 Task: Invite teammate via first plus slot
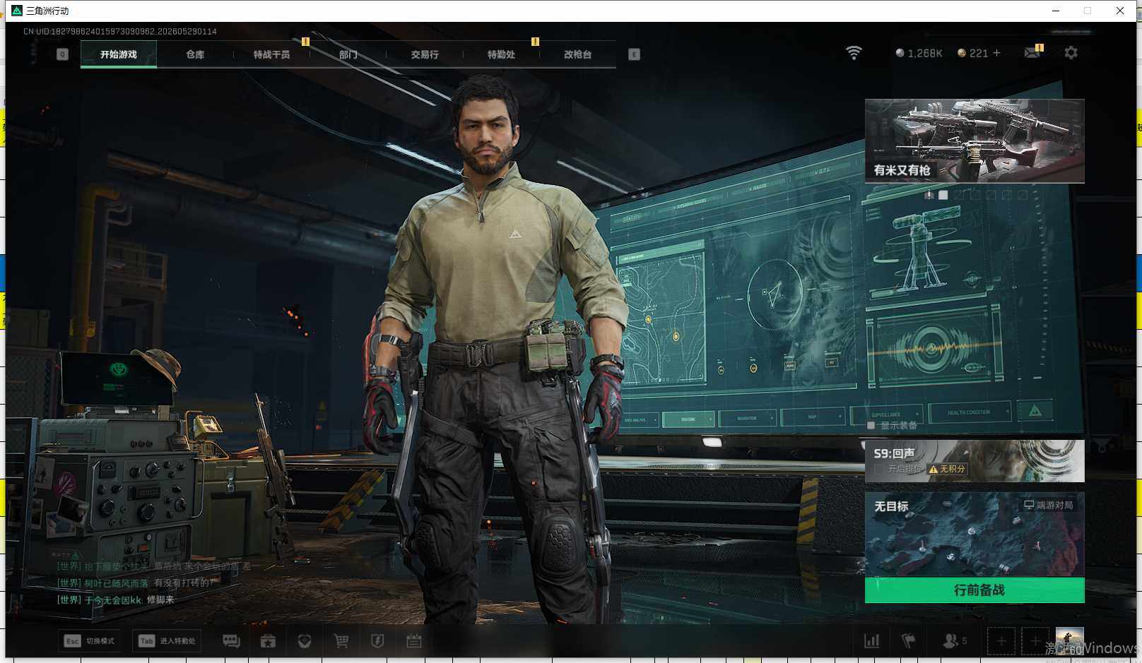pos(1001,641)
